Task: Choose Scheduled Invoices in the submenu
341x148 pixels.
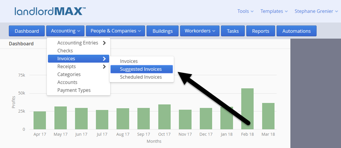Action: 142,77
